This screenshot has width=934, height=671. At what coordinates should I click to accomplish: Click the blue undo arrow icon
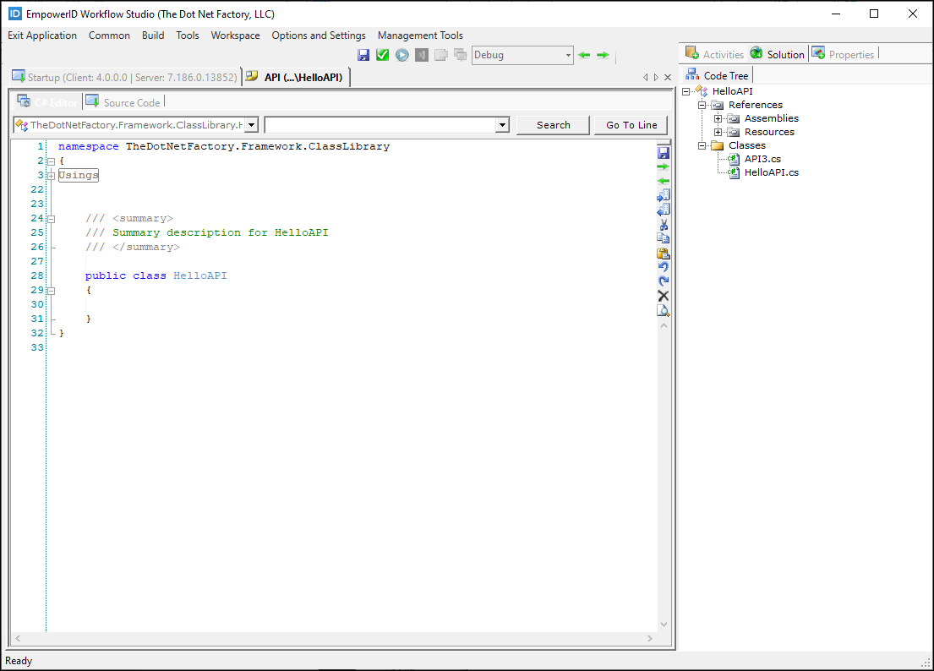(x=664, y=267)
